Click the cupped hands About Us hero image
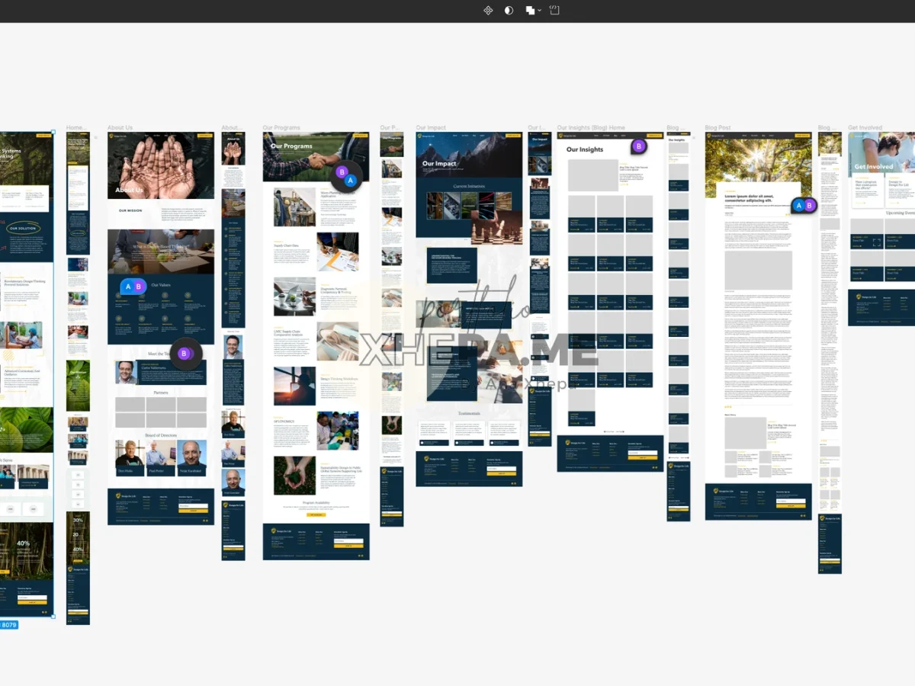Screen dimensions: 915x686 160,166
